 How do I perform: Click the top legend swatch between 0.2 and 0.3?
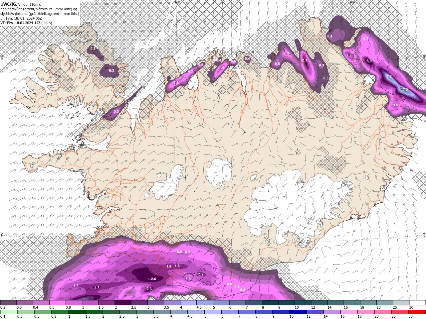pyautogui.click(x=8, y=303)
